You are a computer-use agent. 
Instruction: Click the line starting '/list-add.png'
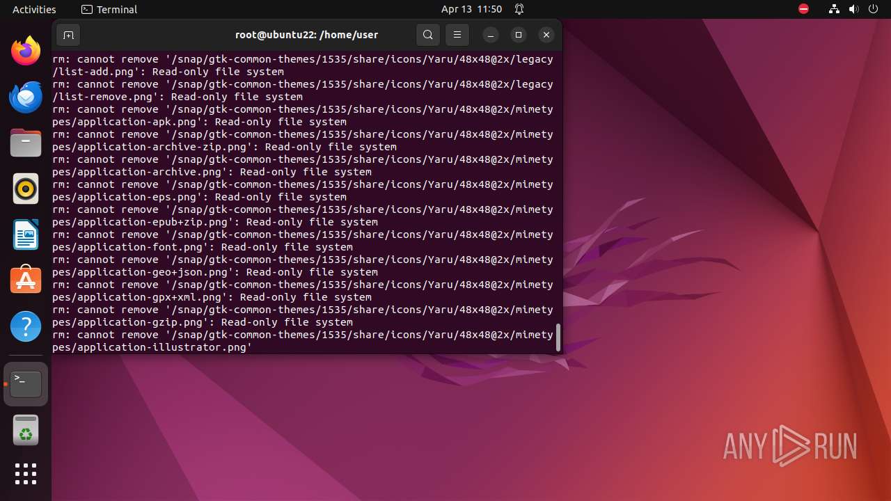pyautogui.click(x=168, y=72)
